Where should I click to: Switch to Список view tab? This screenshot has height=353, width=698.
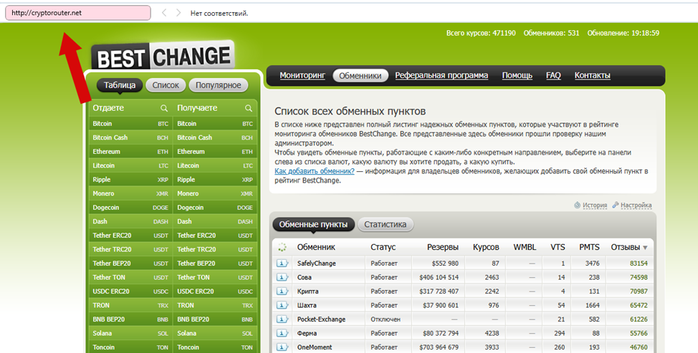pos(166,85)
